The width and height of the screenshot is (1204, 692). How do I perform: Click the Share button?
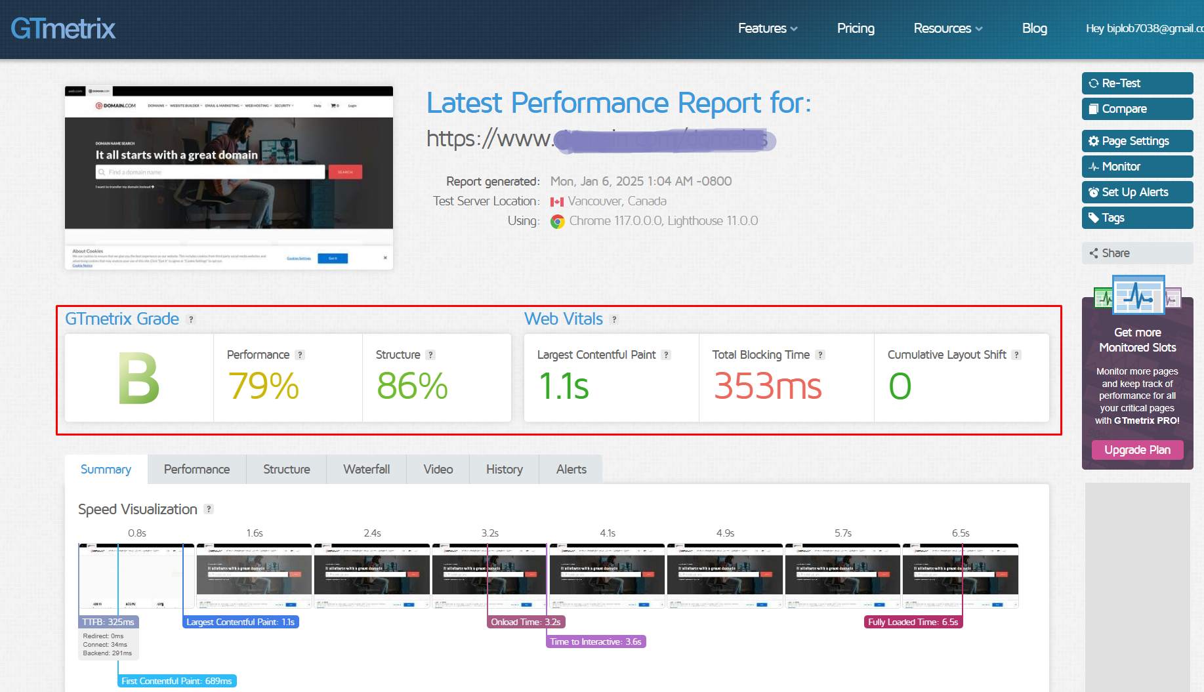tap(1137, 253)
